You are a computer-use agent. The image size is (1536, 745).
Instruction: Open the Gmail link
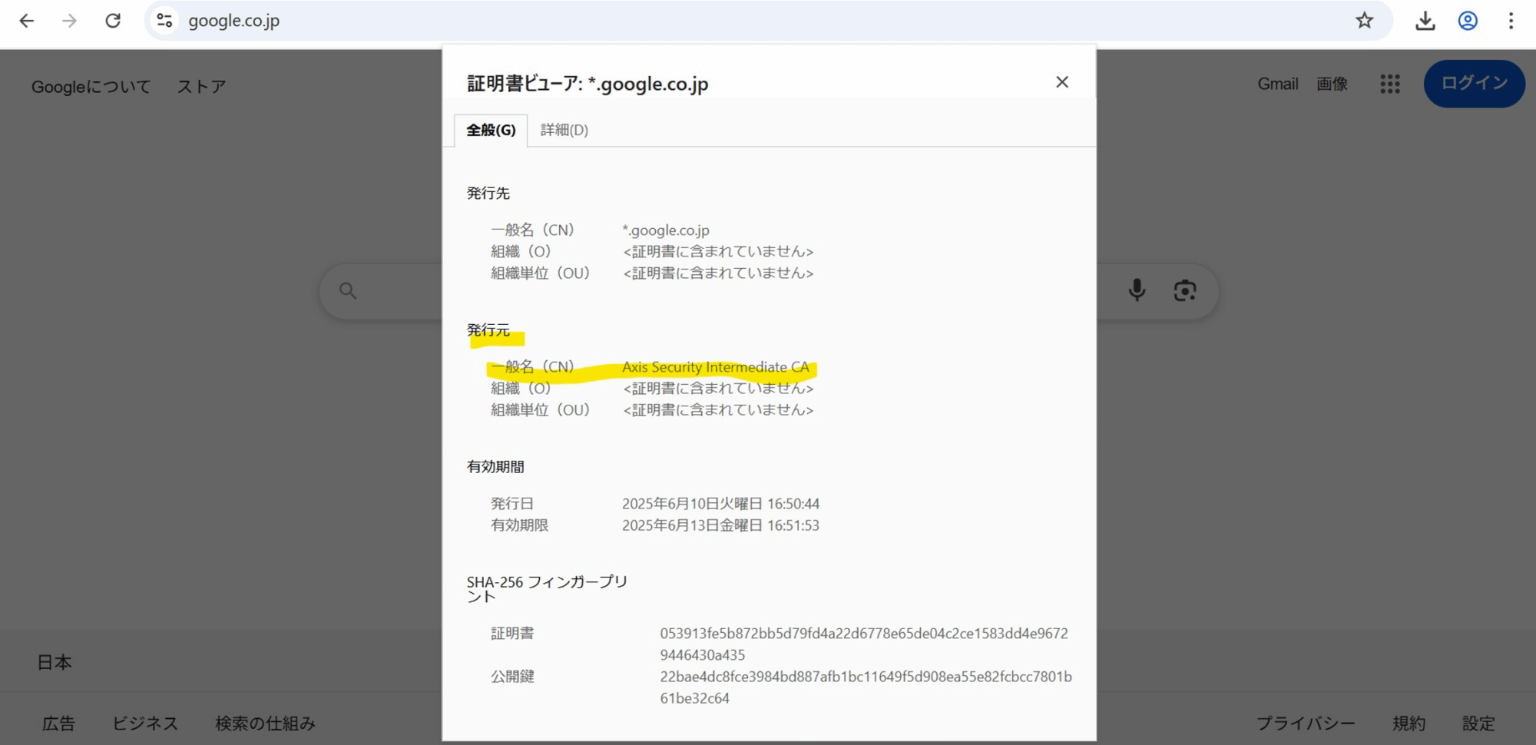pyautogui.click(x=1277, y=84)
